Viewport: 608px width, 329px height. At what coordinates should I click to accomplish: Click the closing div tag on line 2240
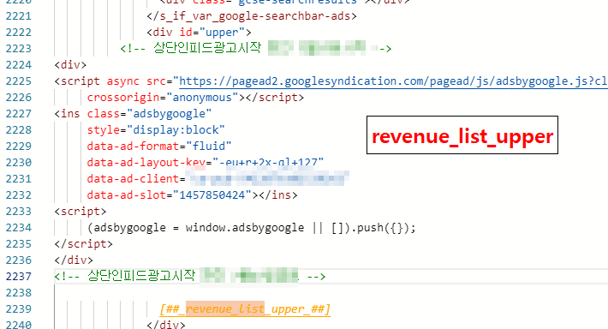(x=166, y=325)
